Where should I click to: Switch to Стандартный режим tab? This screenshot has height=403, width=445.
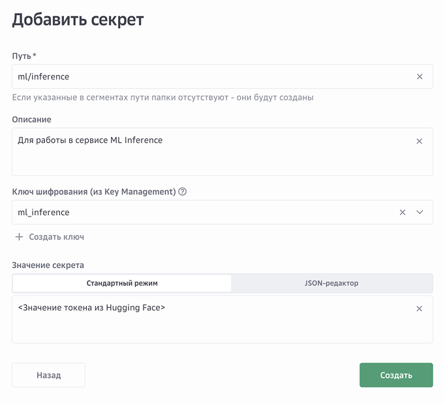122,283
